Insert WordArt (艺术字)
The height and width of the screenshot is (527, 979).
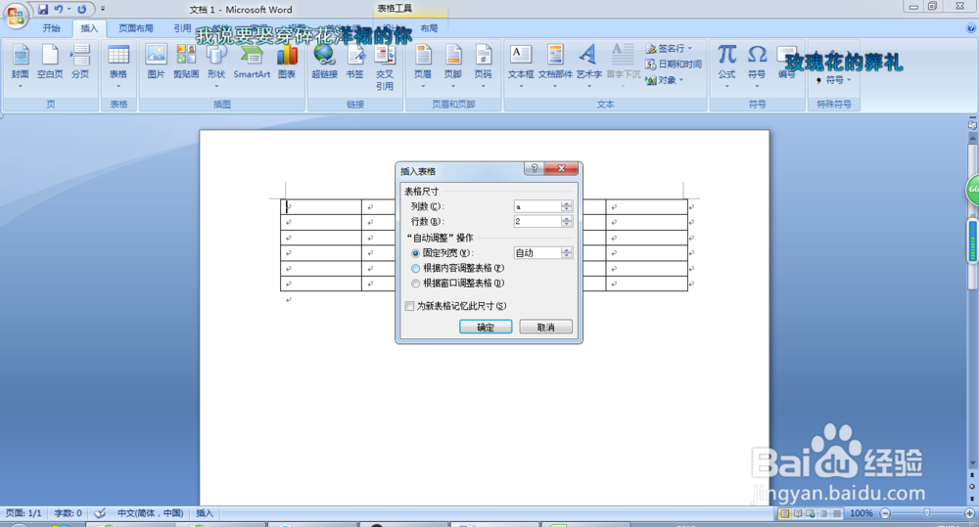pos(588,66)
